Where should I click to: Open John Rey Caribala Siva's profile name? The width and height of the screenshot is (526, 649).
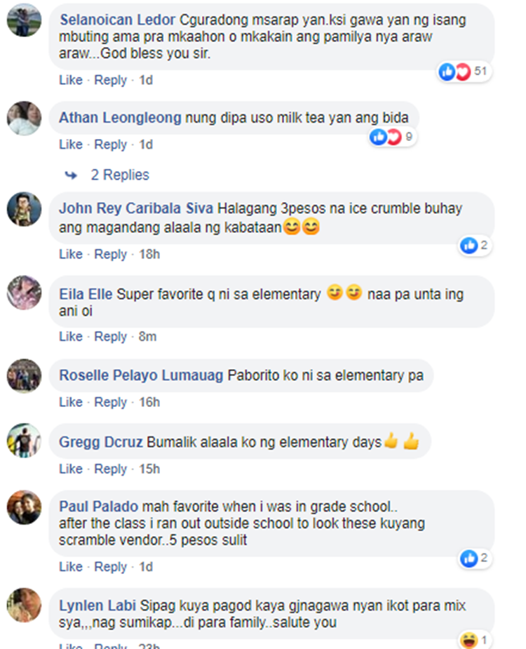pyautogui.click(x=136, y=208)
